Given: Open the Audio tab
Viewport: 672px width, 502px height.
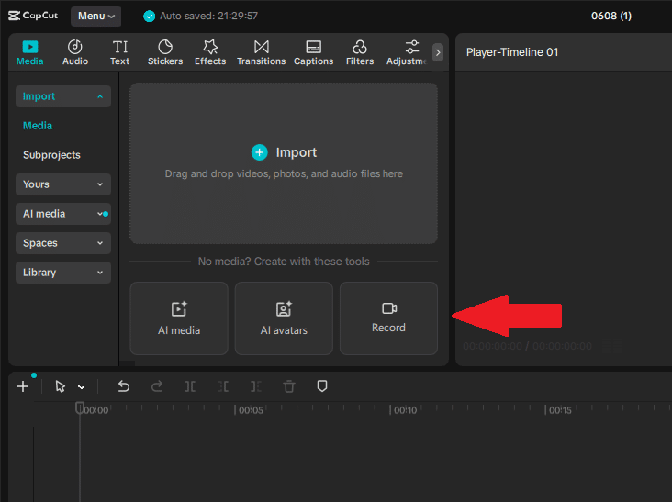Looking at the screenshot, I should 75,52.
